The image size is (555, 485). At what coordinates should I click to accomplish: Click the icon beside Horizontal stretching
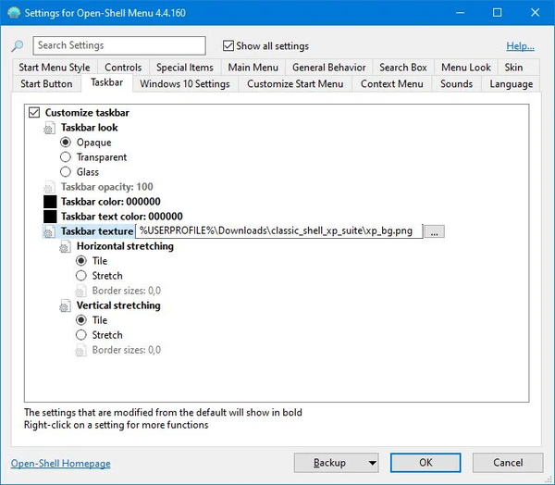click(65, 246)
